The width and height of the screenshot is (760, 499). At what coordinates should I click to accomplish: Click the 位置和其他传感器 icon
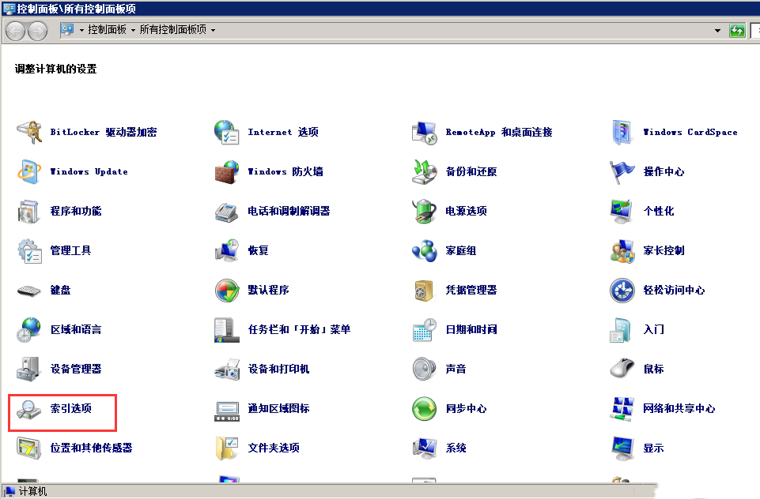(29, 448)
